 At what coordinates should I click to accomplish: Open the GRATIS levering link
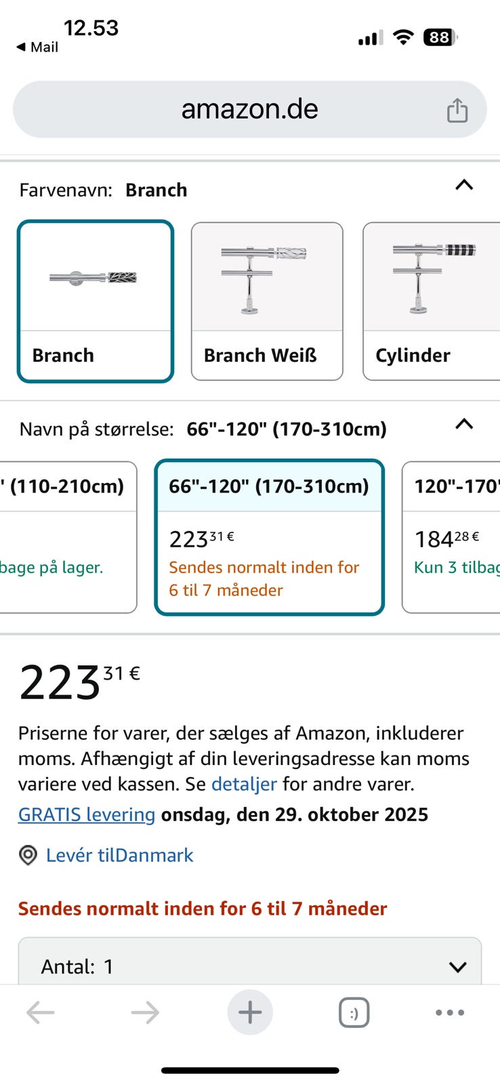[87, 814]
